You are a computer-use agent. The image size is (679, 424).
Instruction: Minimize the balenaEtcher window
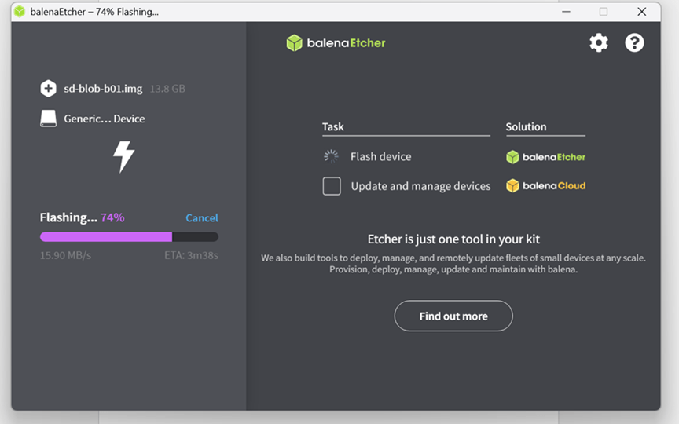click(x=566, y=12)
